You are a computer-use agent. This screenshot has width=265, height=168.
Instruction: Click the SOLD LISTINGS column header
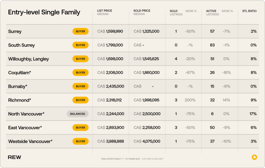click(x=176, y=13)
